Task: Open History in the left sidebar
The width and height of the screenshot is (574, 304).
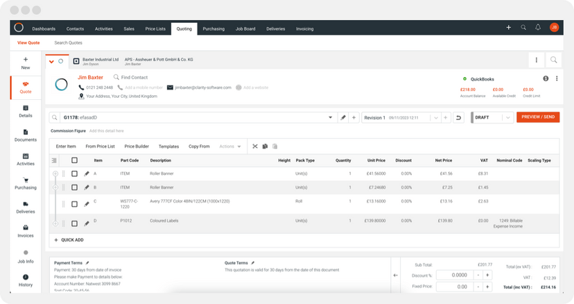Action: tap(26, 280)
